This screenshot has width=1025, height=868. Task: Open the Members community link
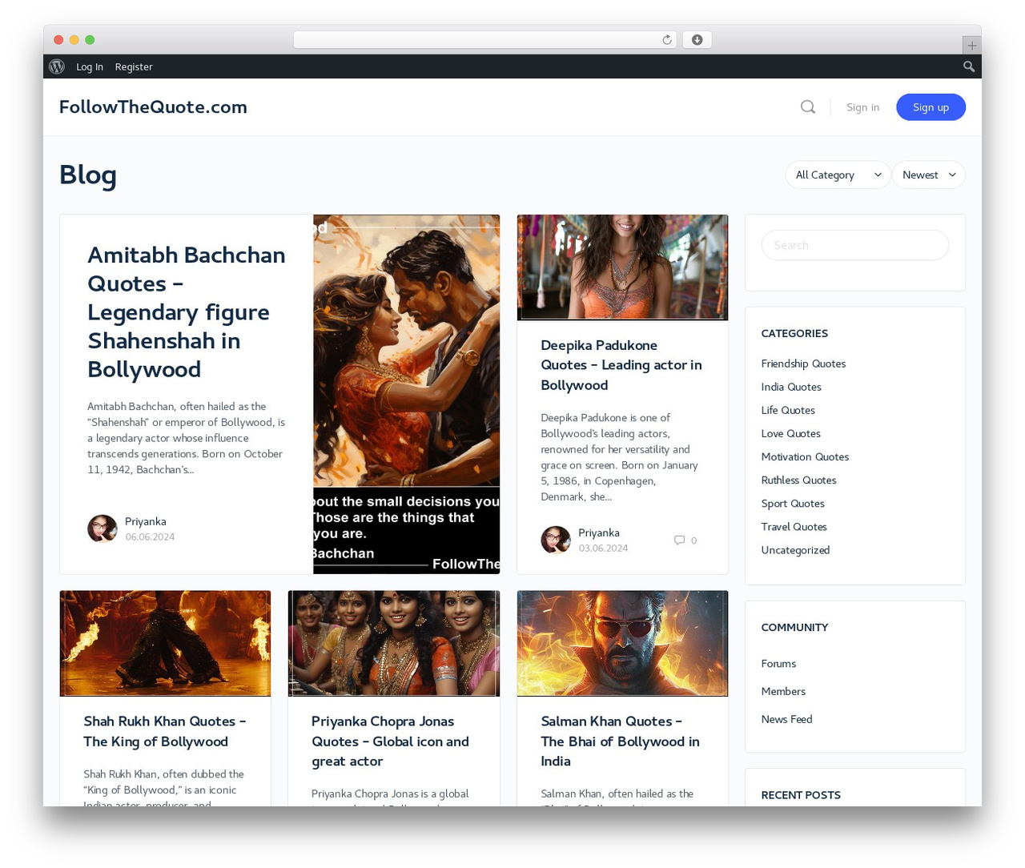(783, 692)
